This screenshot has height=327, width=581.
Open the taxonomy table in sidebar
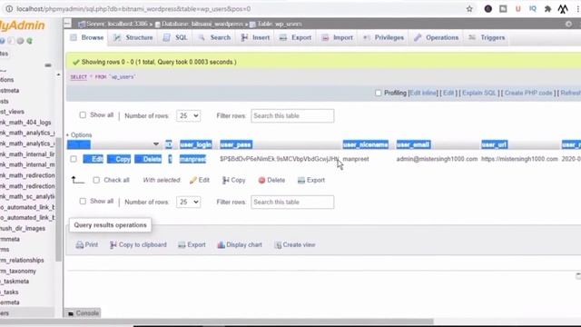click(18, 271)
